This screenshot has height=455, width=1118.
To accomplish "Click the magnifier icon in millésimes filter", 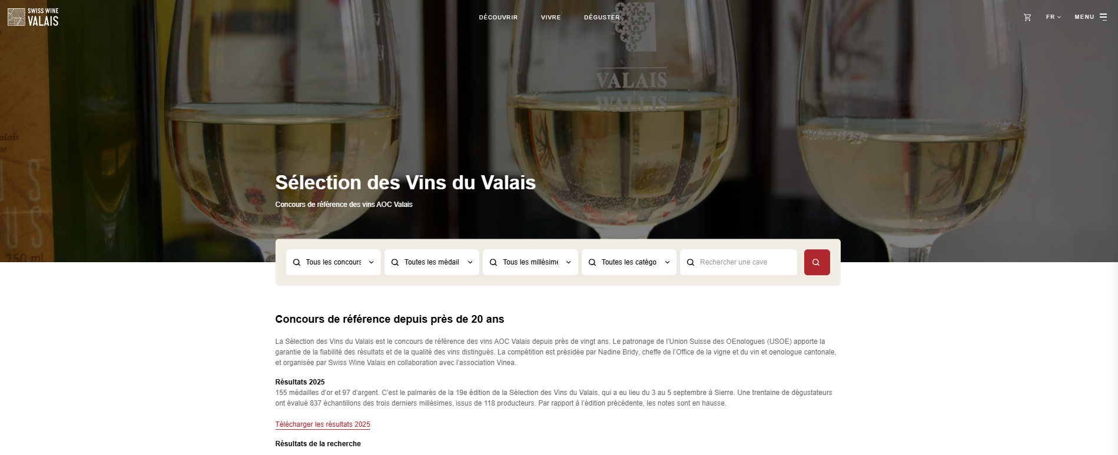I will coord(493,262).
